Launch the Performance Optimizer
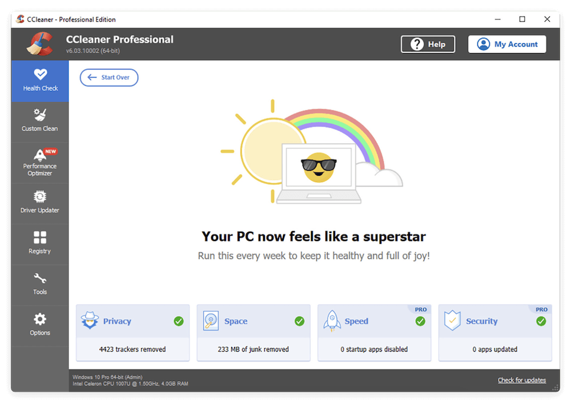 tap(40, 162)
